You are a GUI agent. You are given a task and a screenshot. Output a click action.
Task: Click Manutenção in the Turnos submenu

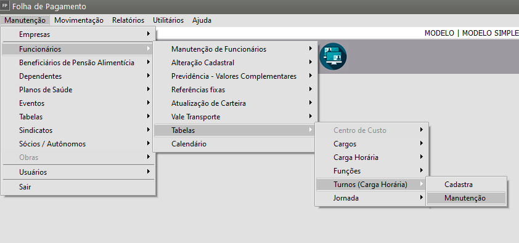click(467, 198)
